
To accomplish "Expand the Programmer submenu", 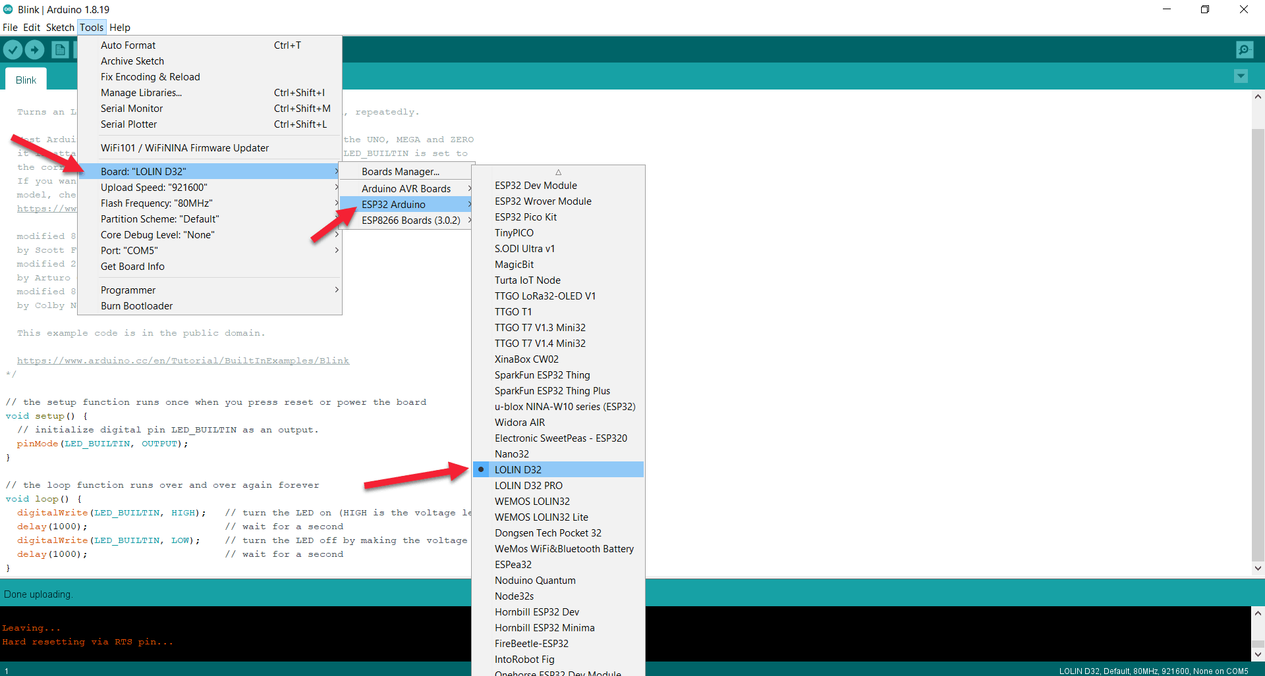I will 210,290.
